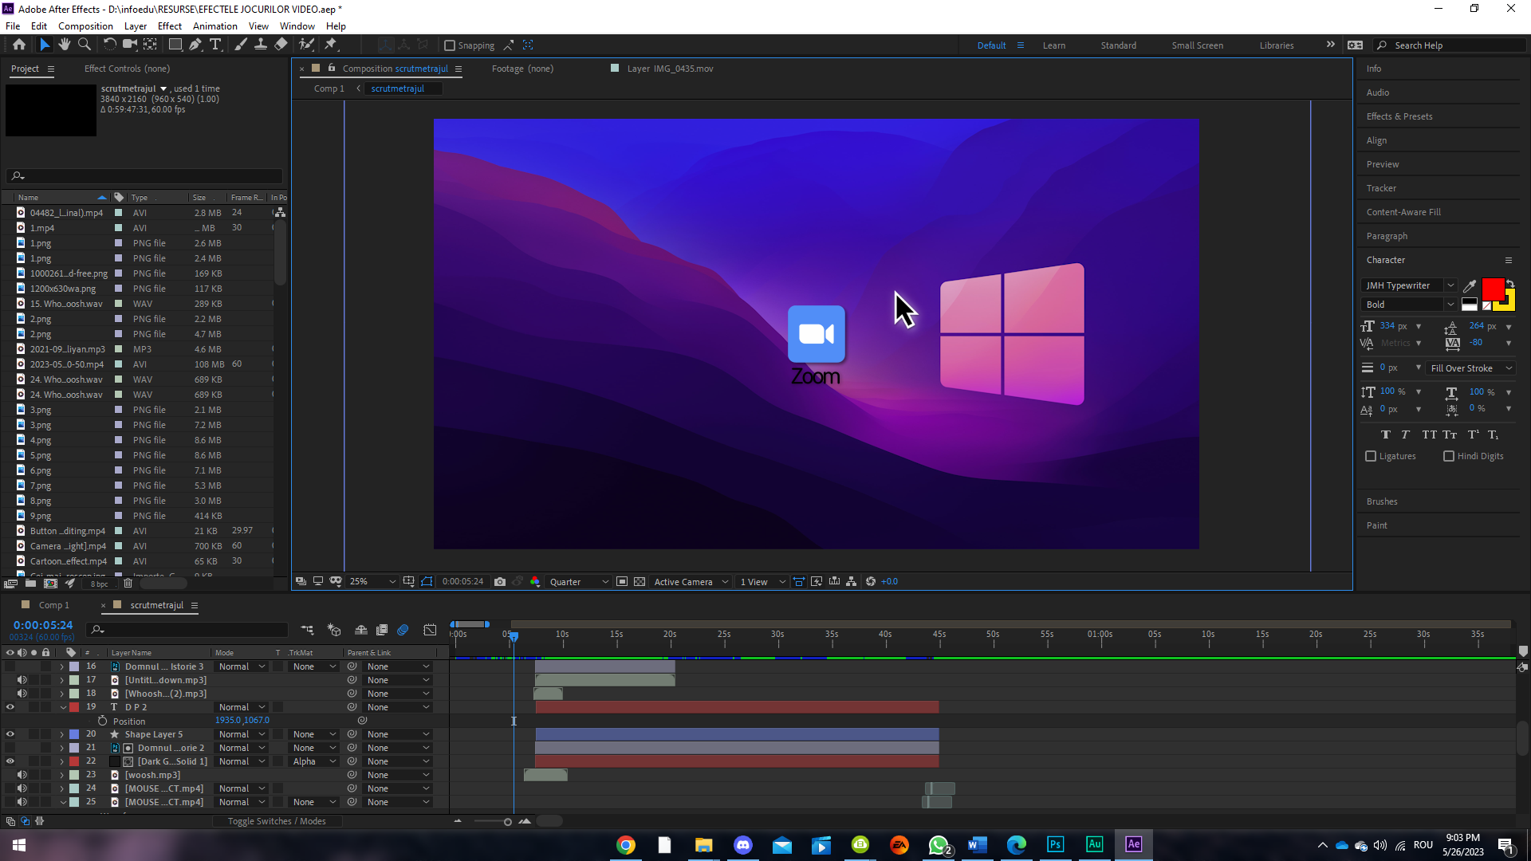Tick the Hindi Digits checkbox
The image size is (1531, 861).
coord(1449,456)
